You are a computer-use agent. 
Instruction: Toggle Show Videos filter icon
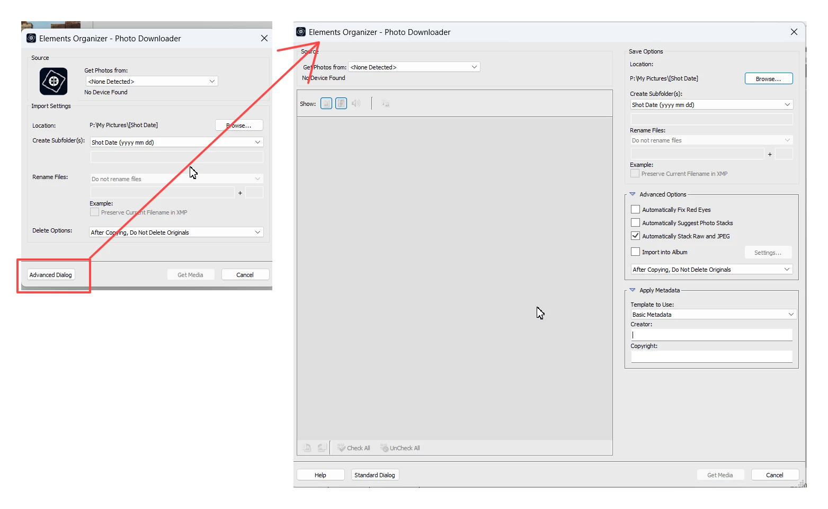coord(341,104)
